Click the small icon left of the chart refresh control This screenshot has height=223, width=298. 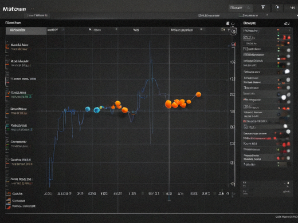(228, 23)
